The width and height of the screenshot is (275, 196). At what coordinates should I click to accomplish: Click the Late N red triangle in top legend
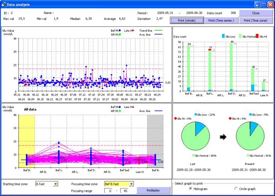coord(133,30)
